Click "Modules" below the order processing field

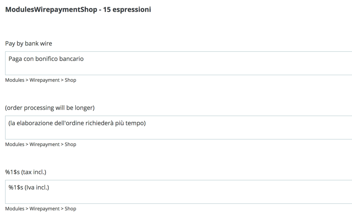(x=14, y=144)
